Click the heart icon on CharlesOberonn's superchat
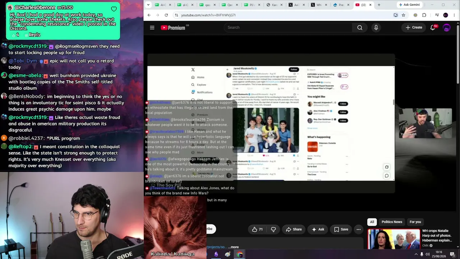The image size is (460, 259). pyautogui.click(x=114, y=9)
